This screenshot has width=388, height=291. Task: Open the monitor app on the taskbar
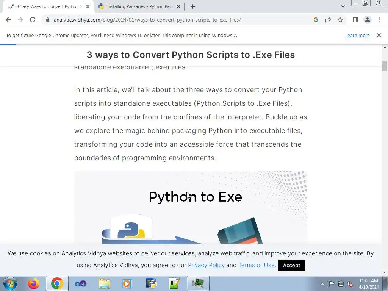(198, 283)
